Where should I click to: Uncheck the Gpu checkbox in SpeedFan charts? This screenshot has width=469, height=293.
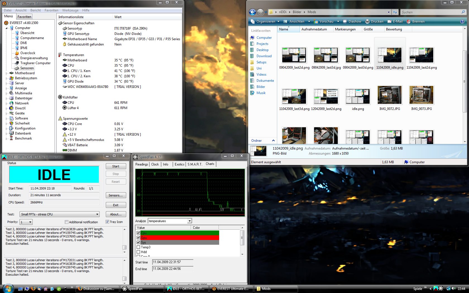138,237
